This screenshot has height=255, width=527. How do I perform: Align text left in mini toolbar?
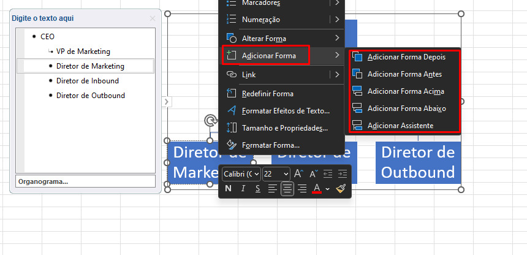[273, 189]
